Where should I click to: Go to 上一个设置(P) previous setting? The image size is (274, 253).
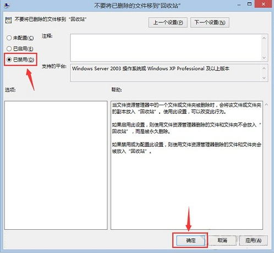(168, 23)
